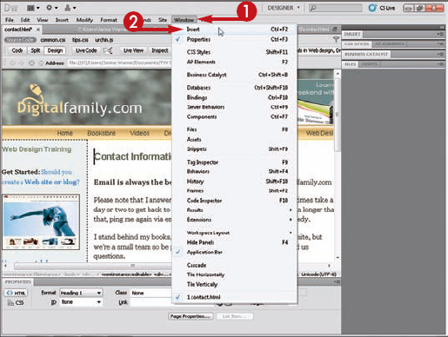448x337 pixels.
Task: Click the horizontal scrollbar of document
Action: pos(93,266)
